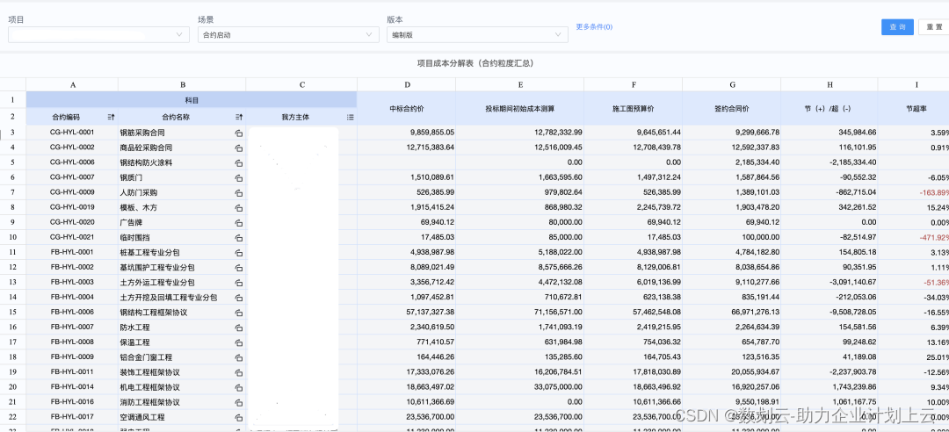Open link icon beside 人防门采购
The image size is (949, 432).
click(238, 192)
